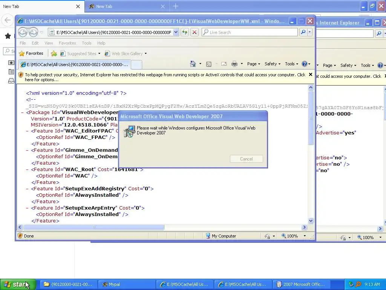Collapse the SetupExeAddRegistry feature node
386x290 pixels.
(27, 189)
